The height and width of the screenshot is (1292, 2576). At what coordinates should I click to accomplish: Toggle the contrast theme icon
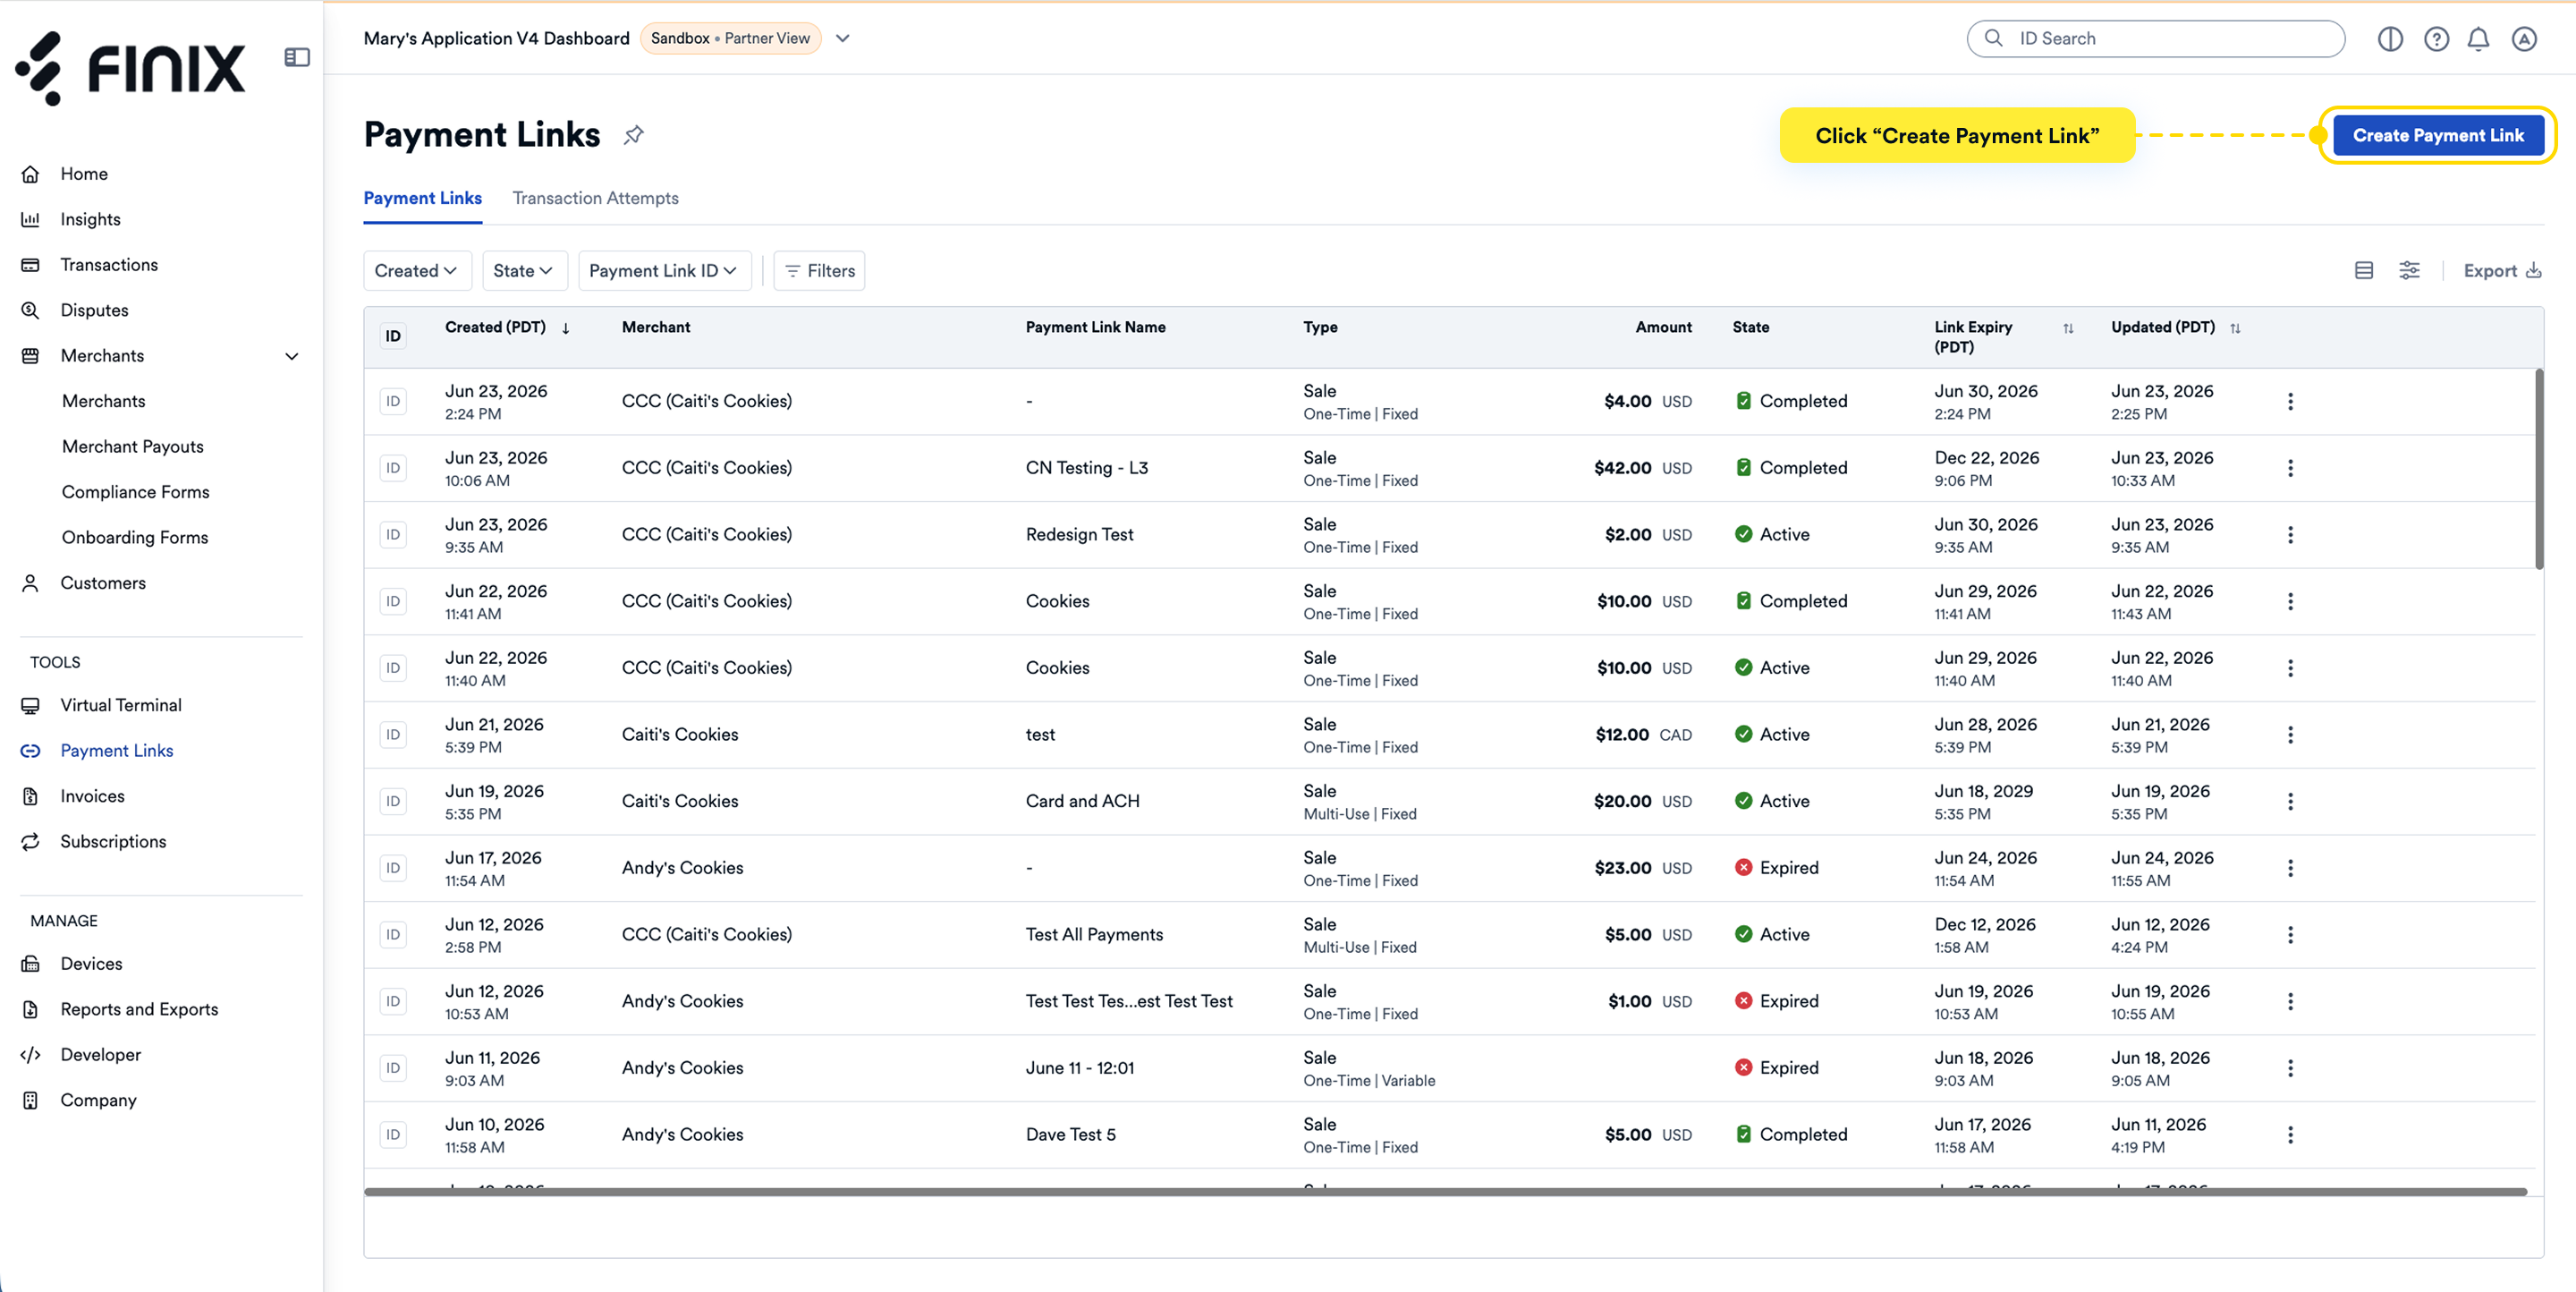click(2390, 39)
